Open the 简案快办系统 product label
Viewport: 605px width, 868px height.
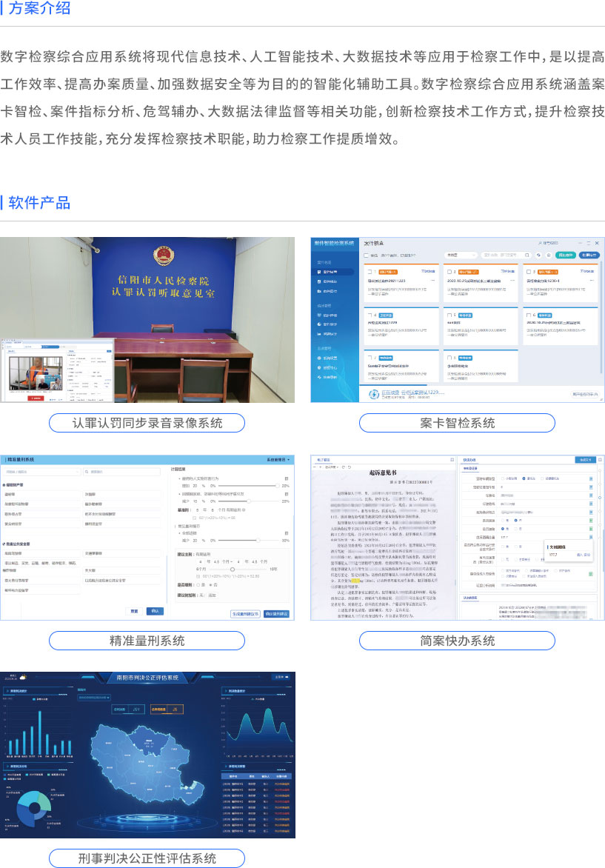pyautogui.click(x=457, y=641)
